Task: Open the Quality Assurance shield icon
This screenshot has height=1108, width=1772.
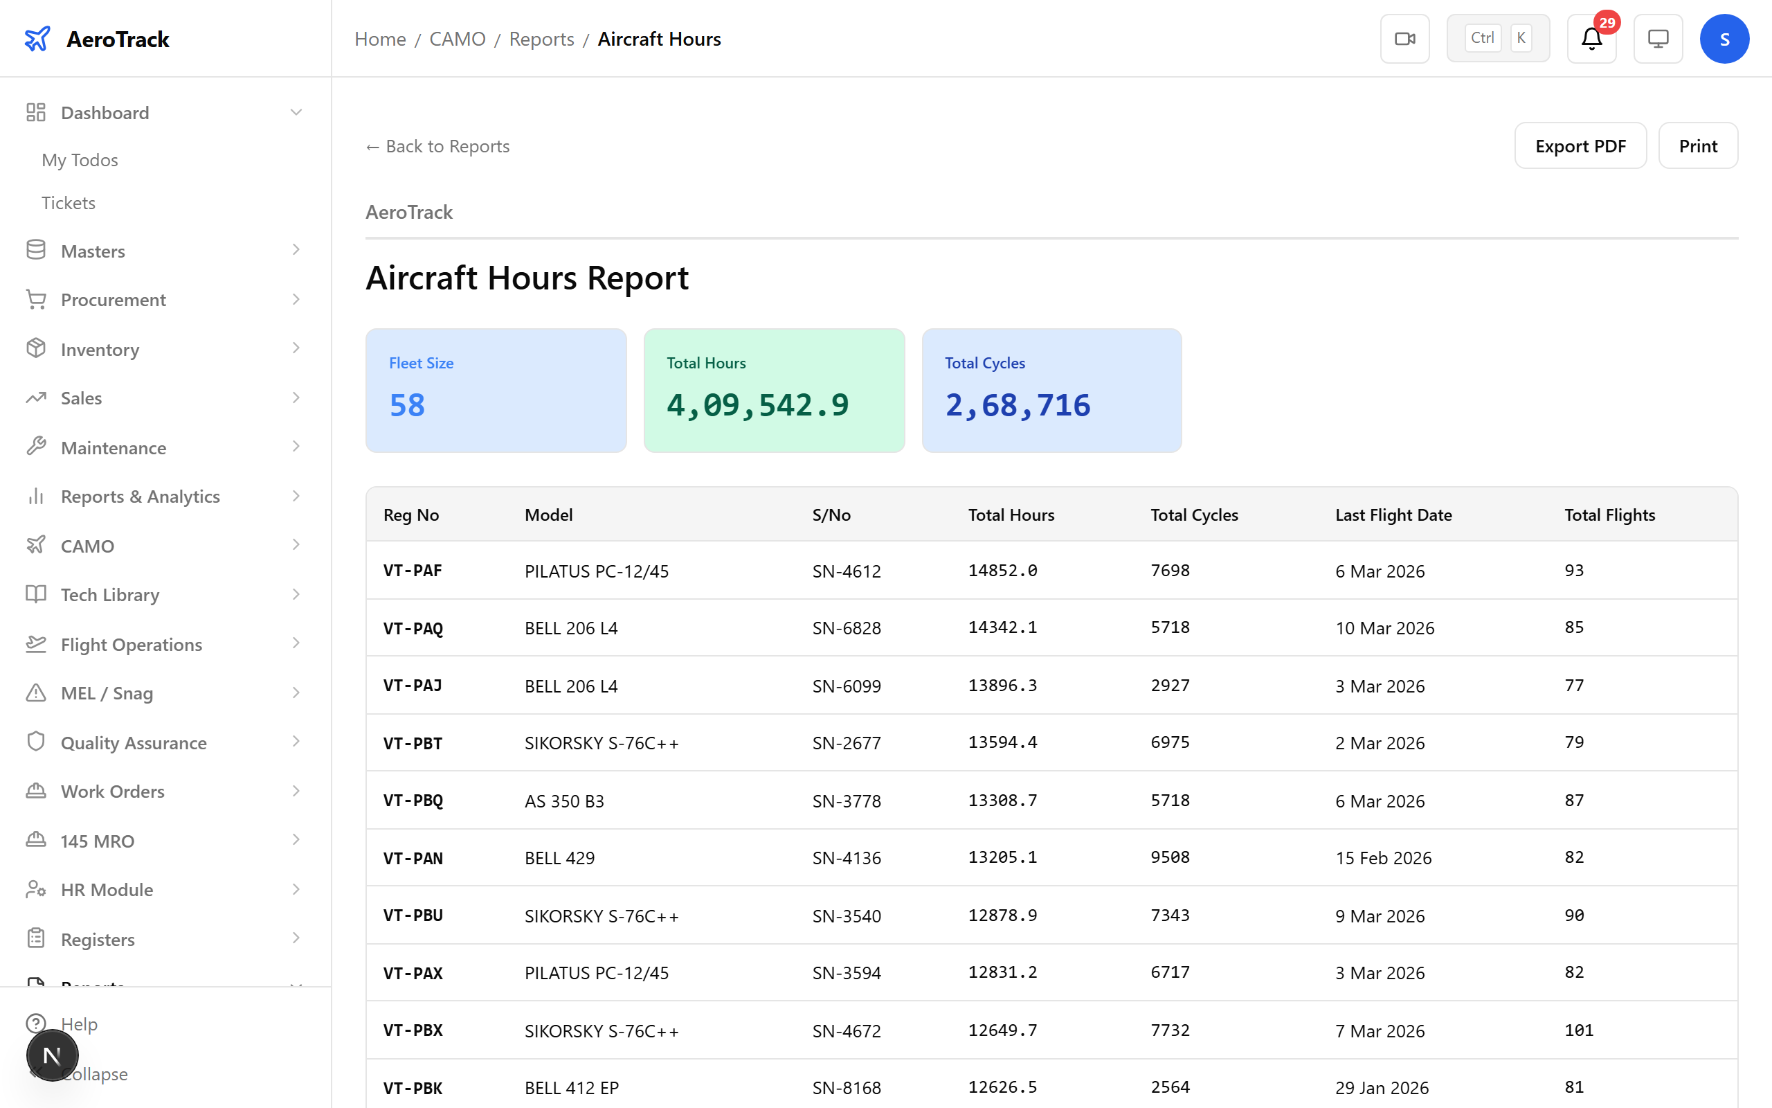Action: pyautogui.click(x=36, y=742)
